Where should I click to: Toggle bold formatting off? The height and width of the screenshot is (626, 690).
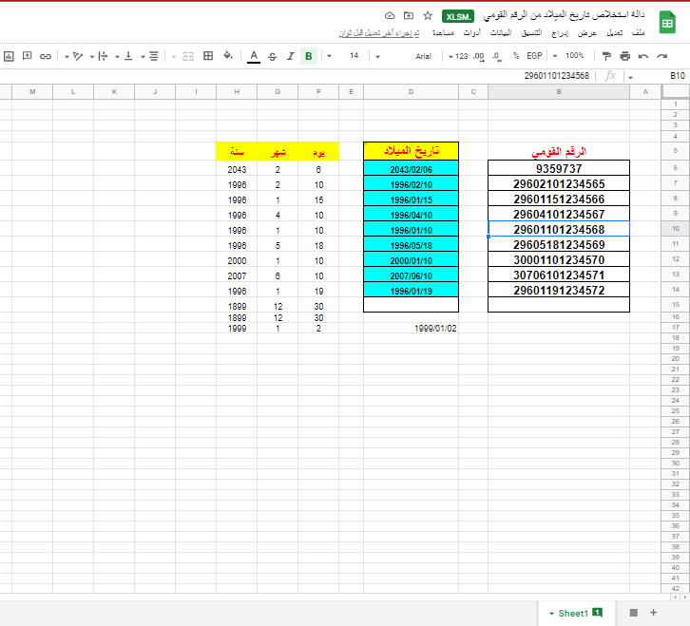308,56
